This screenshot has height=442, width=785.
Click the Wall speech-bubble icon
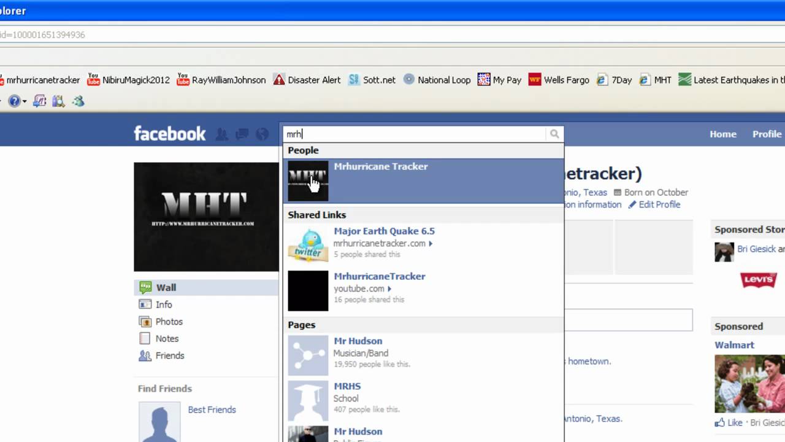[145, 287]
